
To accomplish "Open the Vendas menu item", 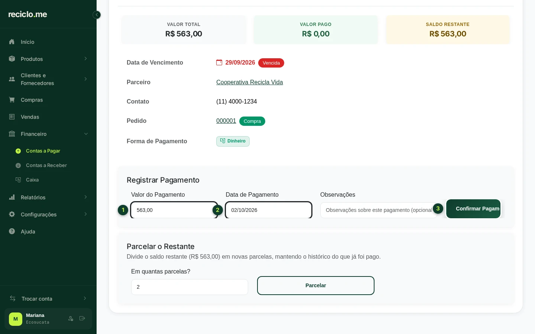I will click(48, 117).
